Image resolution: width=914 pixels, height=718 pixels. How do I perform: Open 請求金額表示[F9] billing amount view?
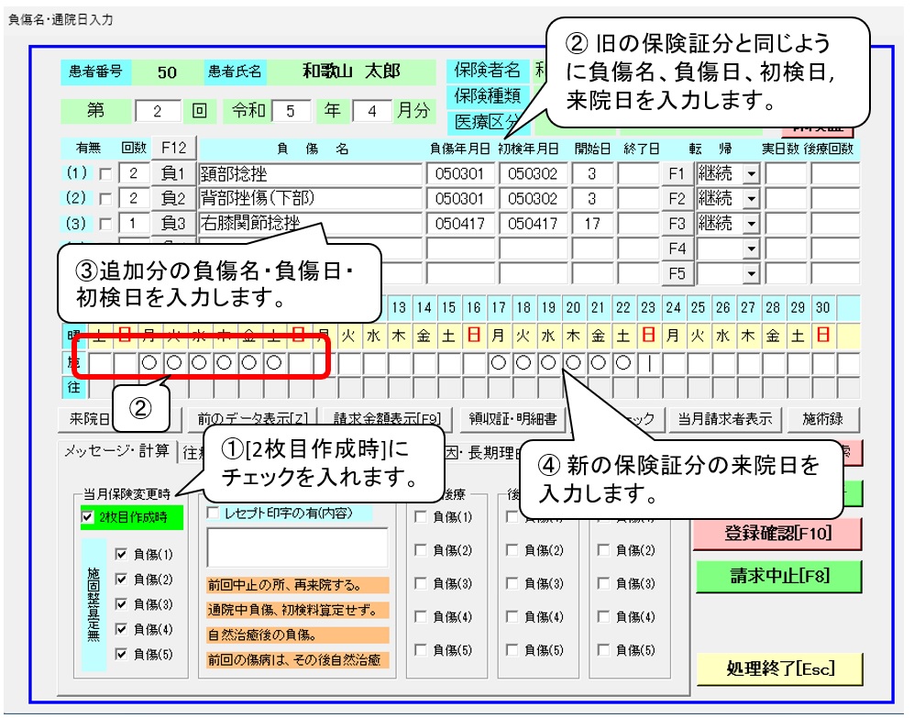pos(388,419)
